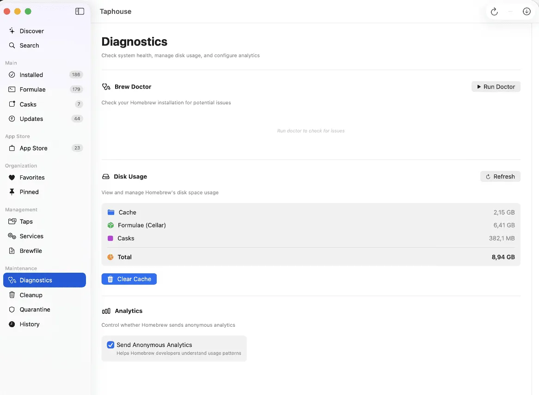Select Installed in the sidebar
This screenshot has width=539, height=395.
(45, 75)
